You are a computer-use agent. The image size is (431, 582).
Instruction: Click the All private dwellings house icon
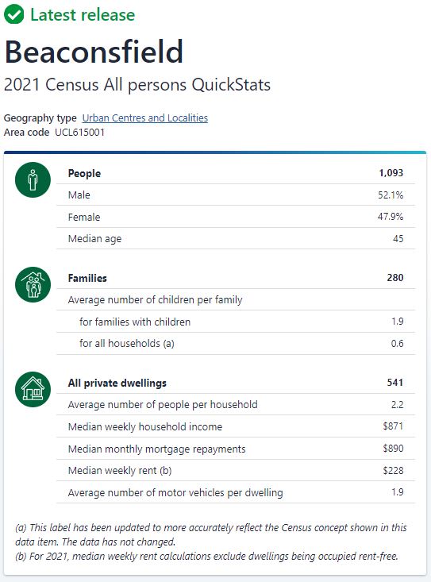click(x=33, y=389)
